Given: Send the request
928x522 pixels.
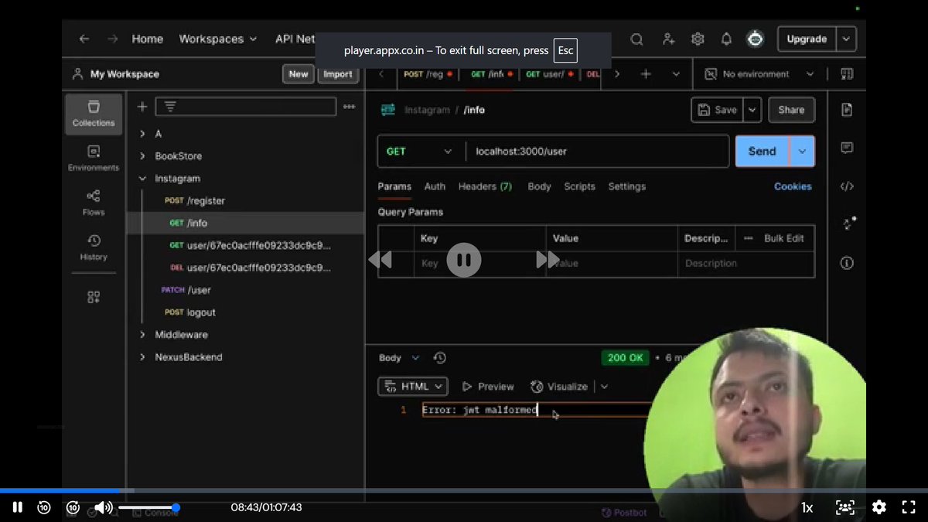Looking at the screenshot, I should coord(762,152).
